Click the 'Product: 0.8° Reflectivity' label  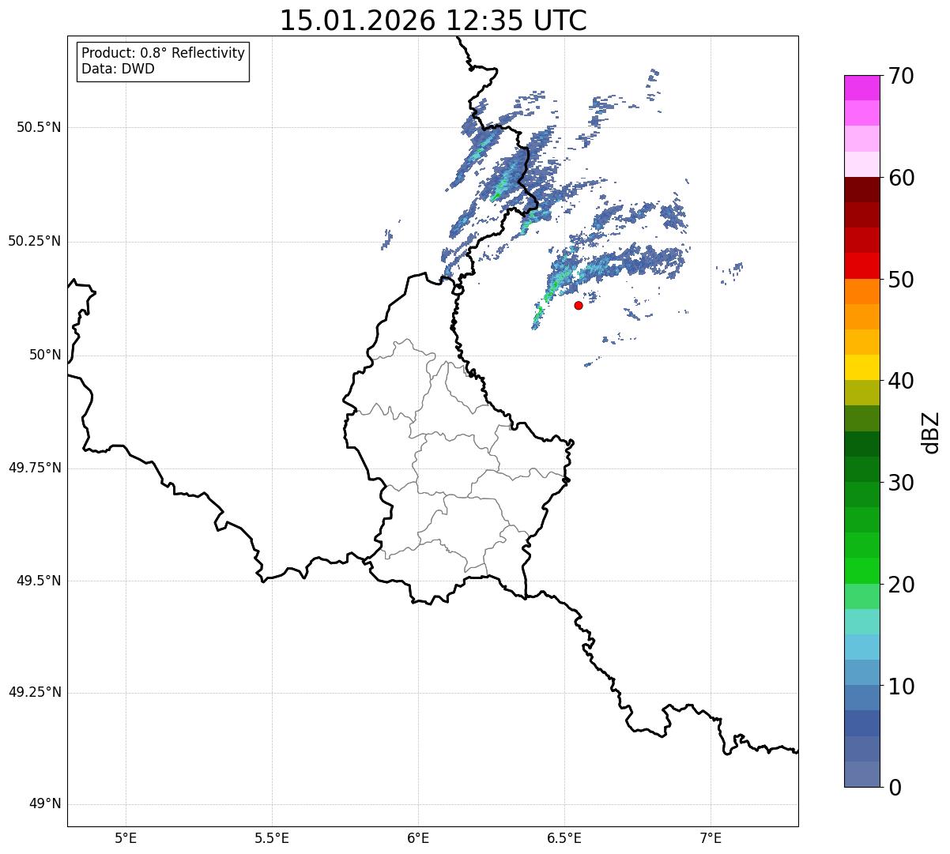tap(164, 53)
